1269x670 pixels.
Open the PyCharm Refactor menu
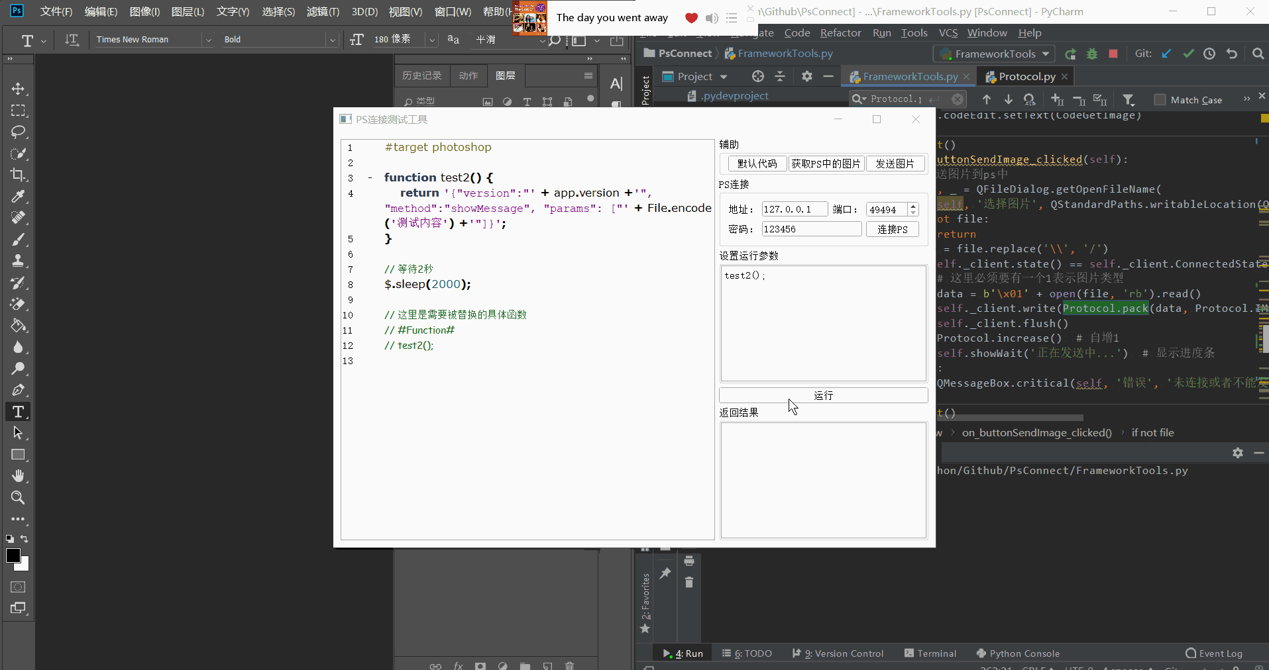(840, 33)
